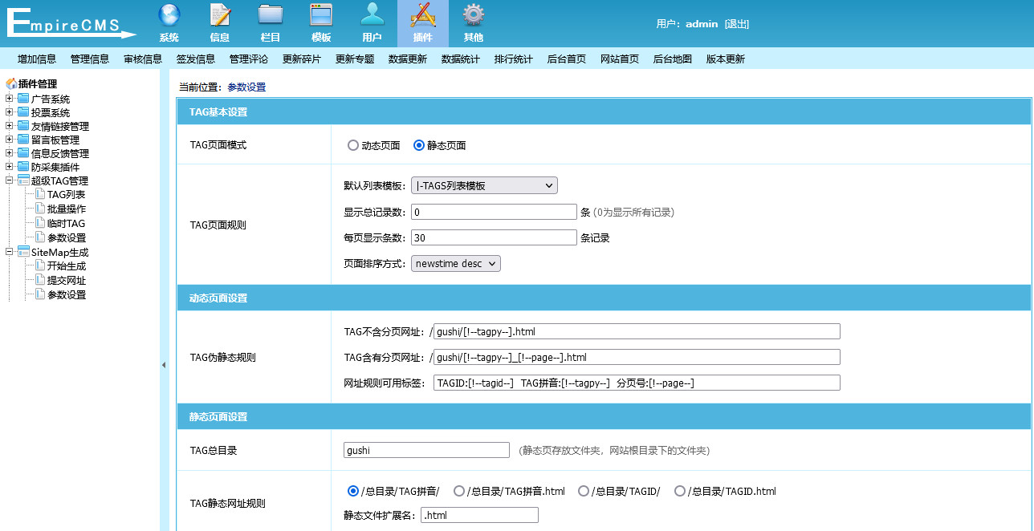The height and width of the screenshot is (531, 1034).
Task: Click the 防采集插件 folder icon
Action: point(23,167)
